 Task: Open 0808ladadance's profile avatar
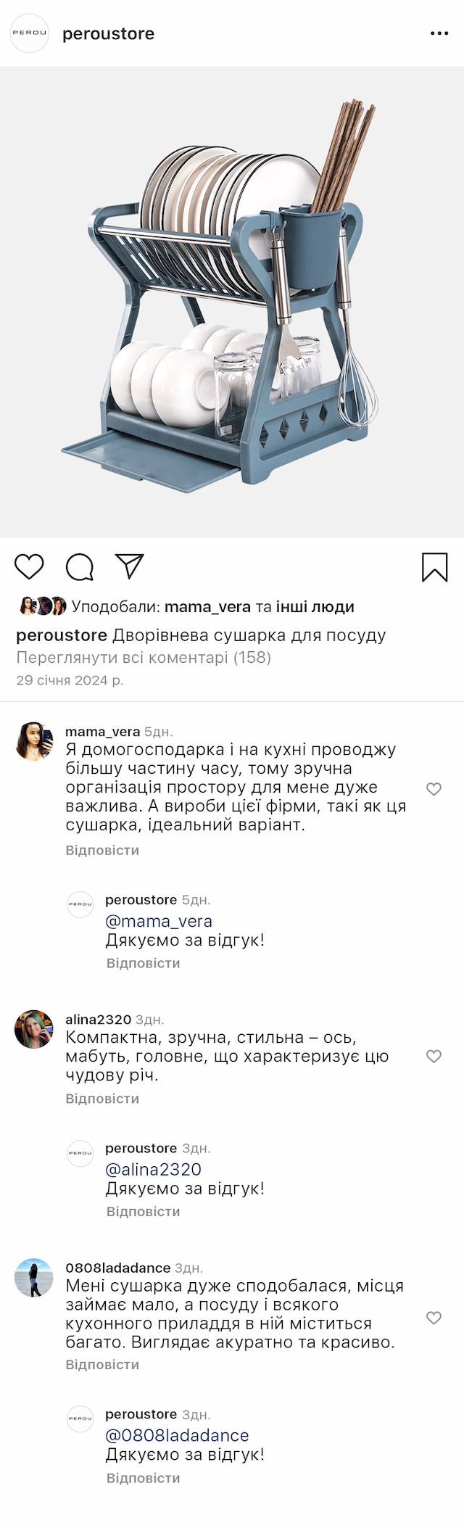click(34, 1278)
